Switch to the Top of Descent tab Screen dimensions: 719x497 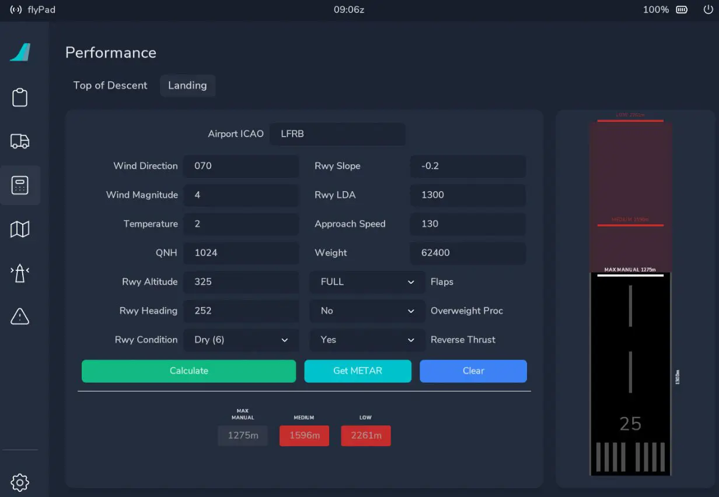(110, 86)
